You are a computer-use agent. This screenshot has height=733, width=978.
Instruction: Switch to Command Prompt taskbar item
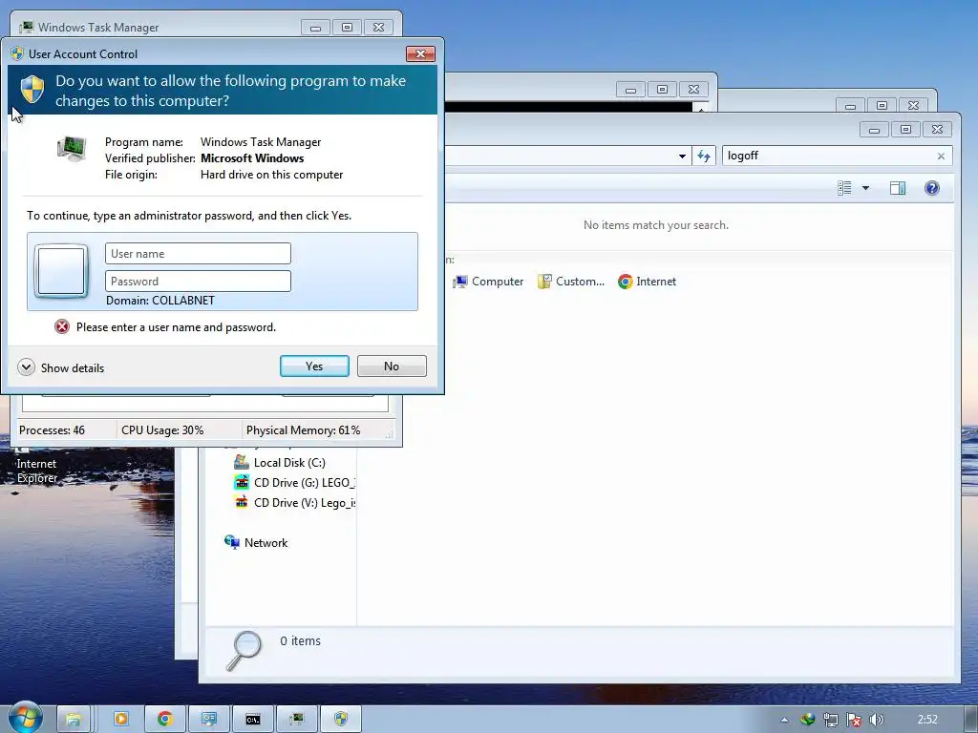[x=252, y=720]
